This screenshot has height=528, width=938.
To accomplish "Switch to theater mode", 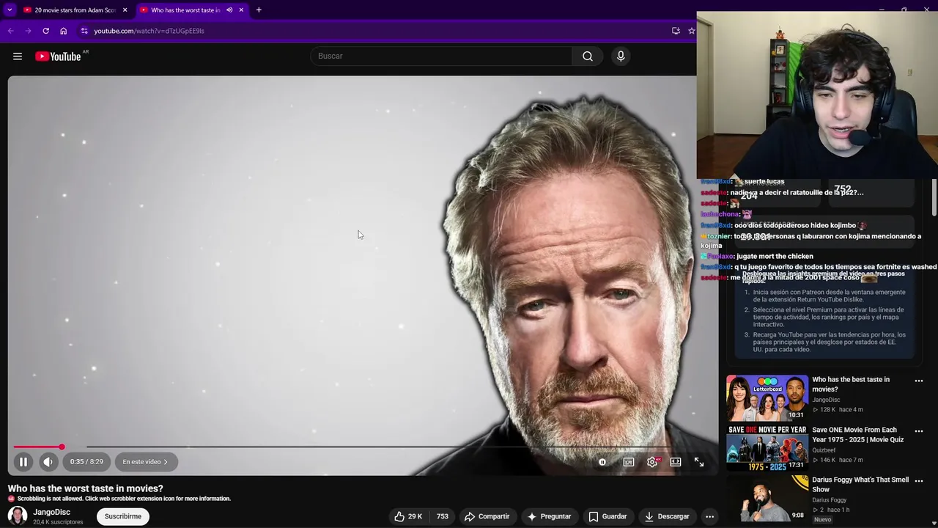I will (676, 462).
